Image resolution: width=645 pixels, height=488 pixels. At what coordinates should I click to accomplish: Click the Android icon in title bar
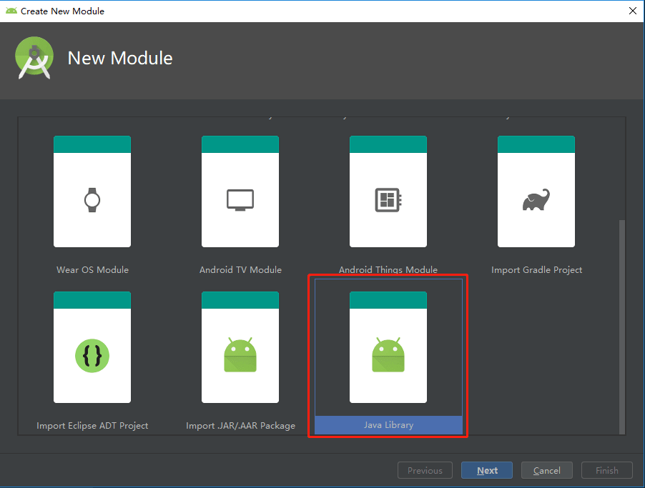(11, 11)
